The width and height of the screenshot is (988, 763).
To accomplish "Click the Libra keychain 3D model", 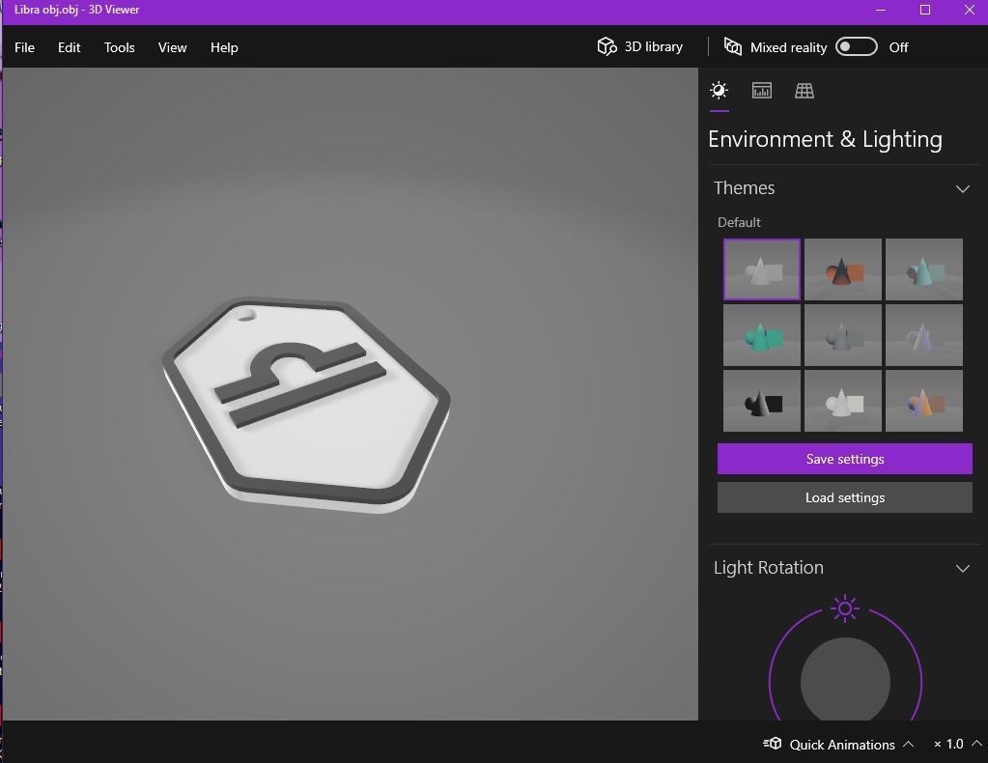I will 306,405.
